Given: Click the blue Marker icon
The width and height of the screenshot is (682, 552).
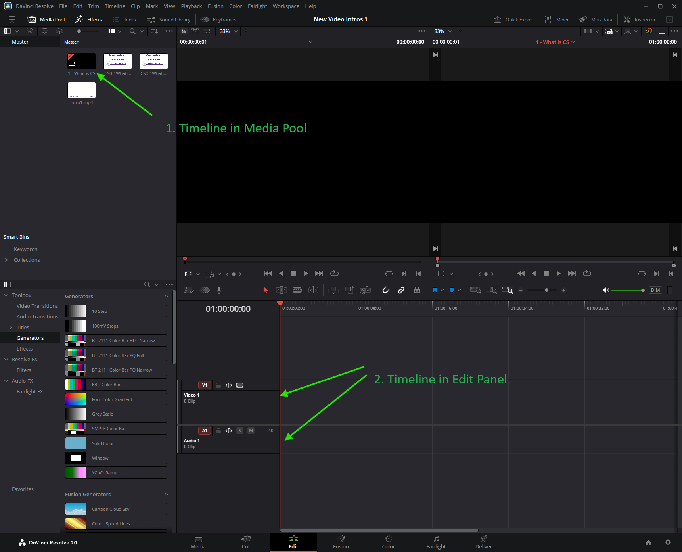Looking at the screenshot, I should (452, 290).
